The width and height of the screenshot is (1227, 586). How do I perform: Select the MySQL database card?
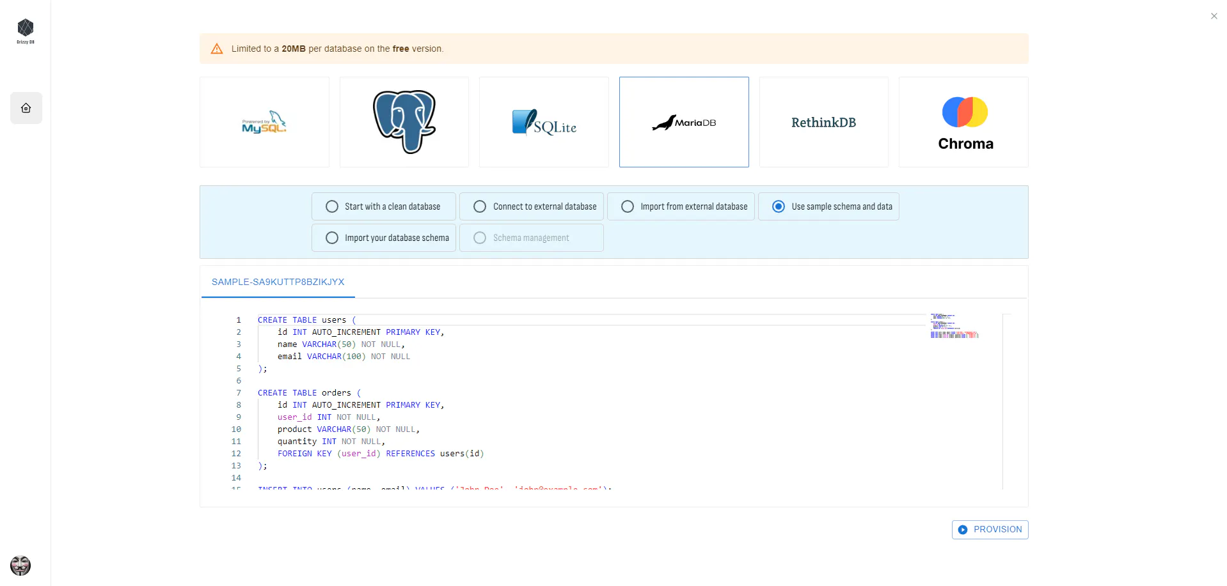click(x=264, y=122)
